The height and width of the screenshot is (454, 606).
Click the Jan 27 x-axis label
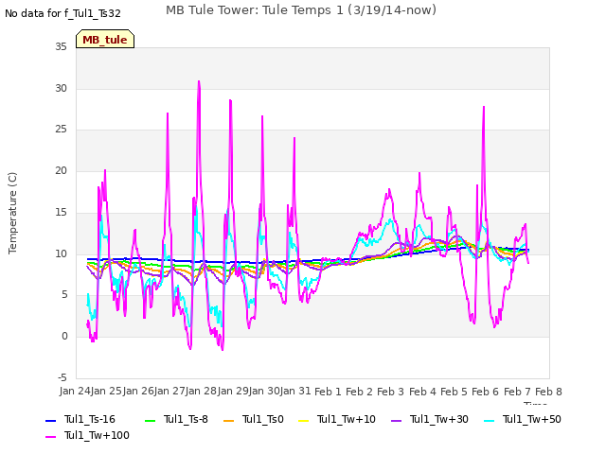pos(169,391)
